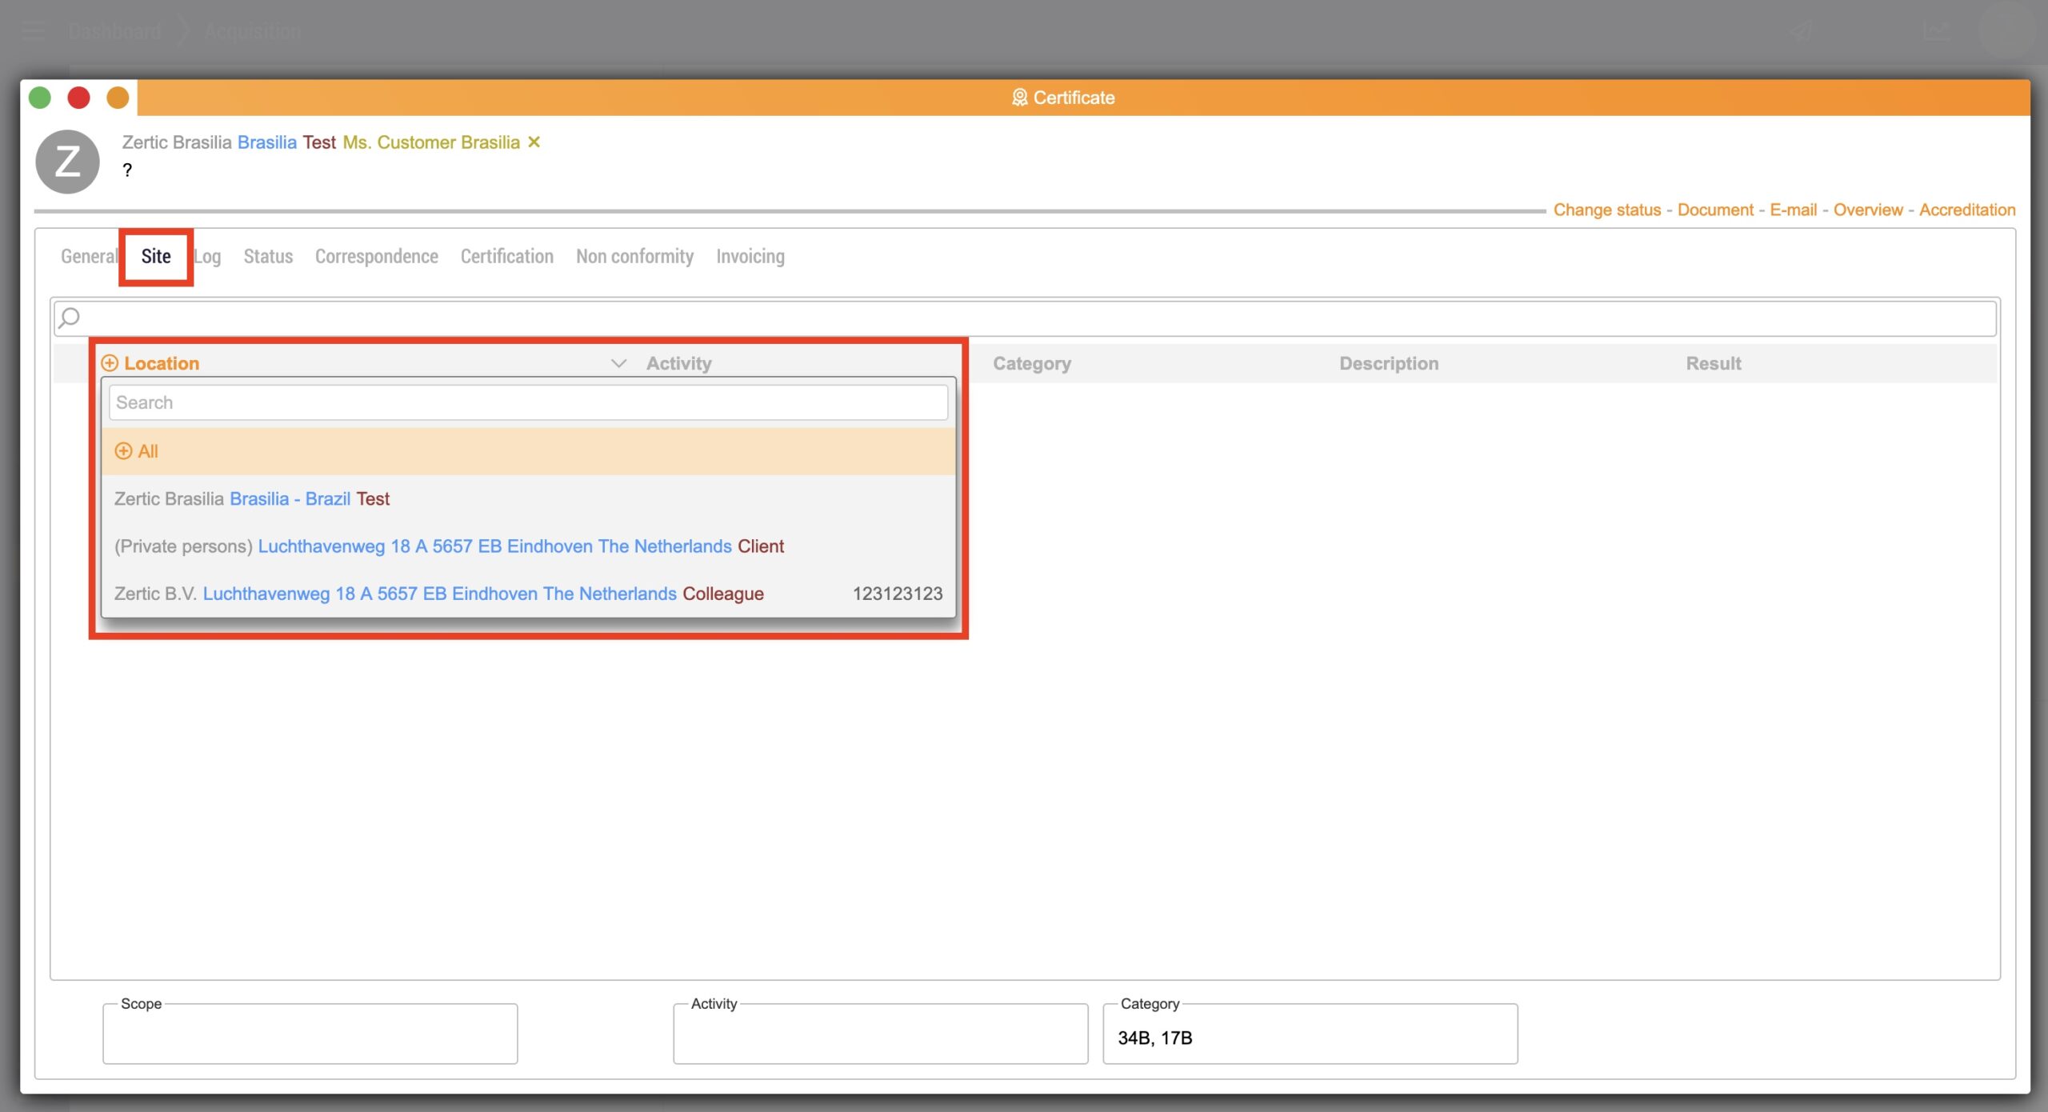Click the plus icon next to Location
This screenshot has height=1112, width=2048.
110,363
